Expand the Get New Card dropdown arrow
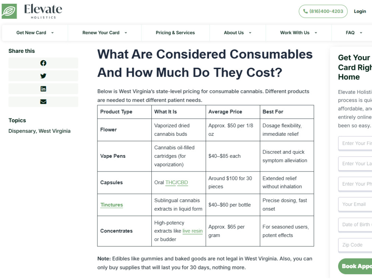372x279 pixels. pyautogui.click(x=52, y=33)
